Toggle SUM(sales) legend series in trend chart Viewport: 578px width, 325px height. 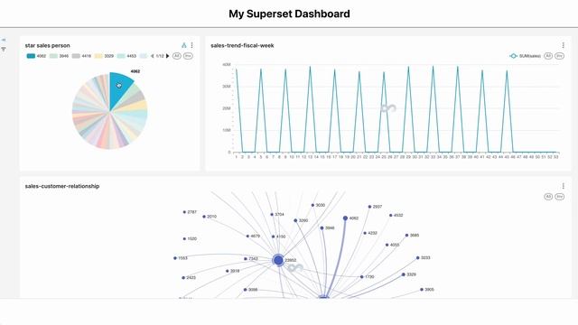525,56
